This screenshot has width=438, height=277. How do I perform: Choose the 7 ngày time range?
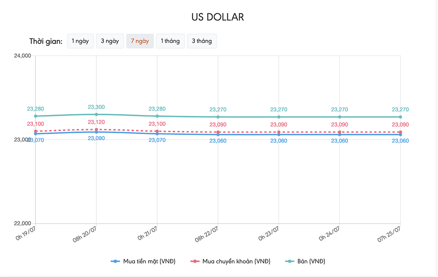coord(140,41)
